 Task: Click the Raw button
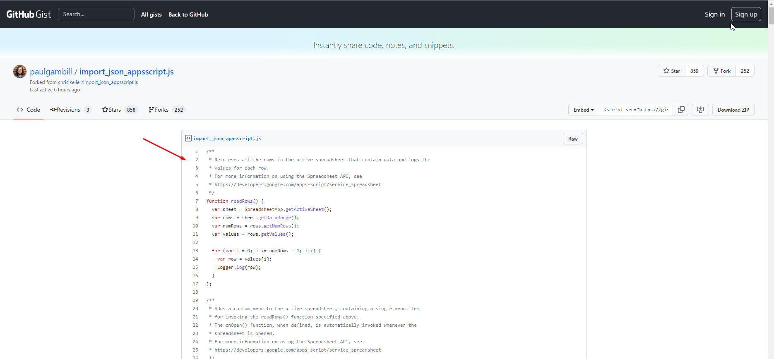point(572,139)
